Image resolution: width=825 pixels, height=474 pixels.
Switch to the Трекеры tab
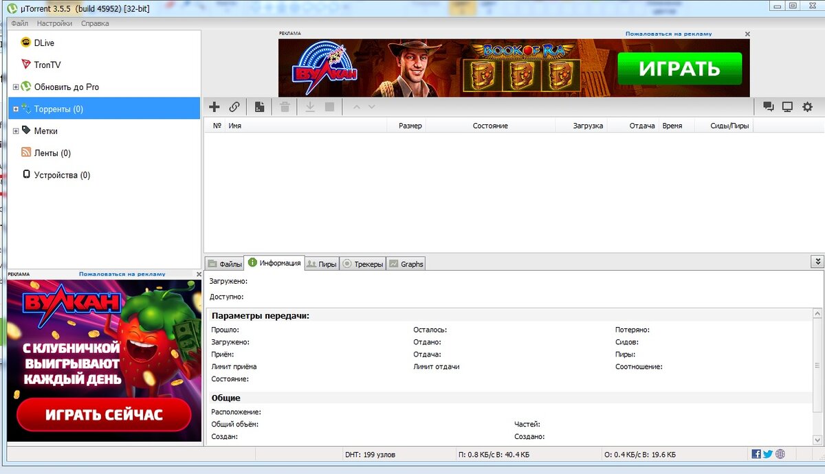[363, 264]
